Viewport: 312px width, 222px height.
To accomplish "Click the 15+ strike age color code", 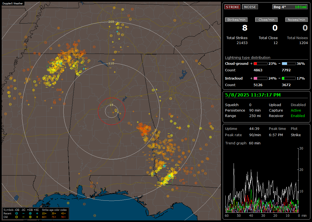I will (44, 214).
